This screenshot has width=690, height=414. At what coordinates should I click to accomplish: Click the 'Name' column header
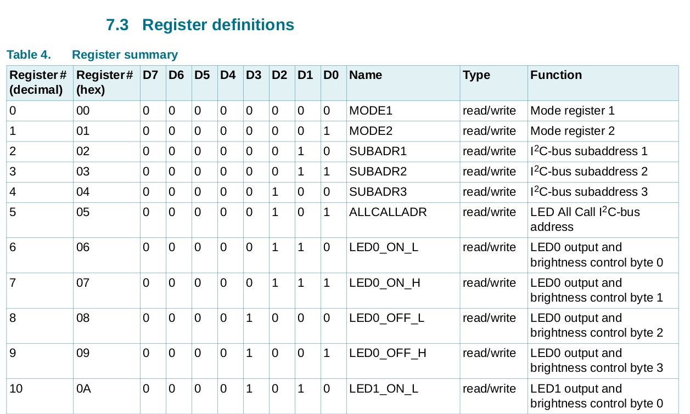[366, 76]
